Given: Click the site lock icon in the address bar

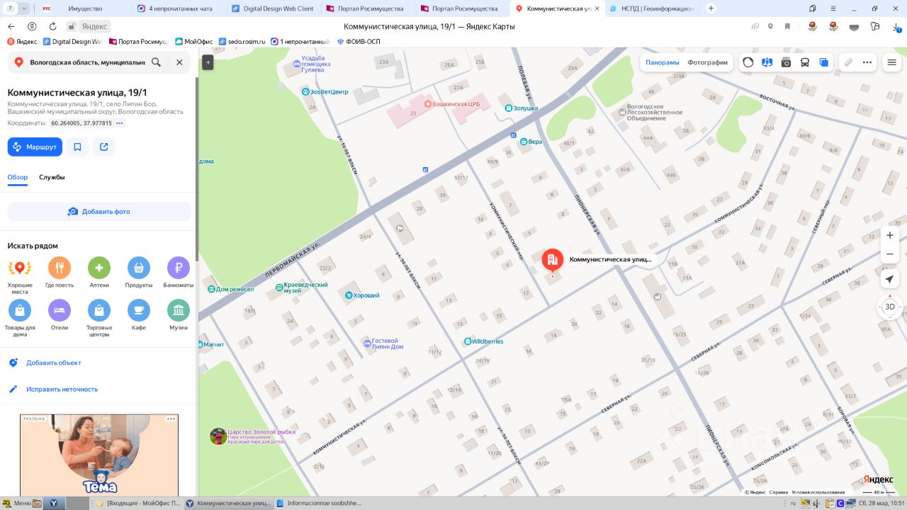Looking at the screenshot, I should pyautogui.click(x=72, y=26).
